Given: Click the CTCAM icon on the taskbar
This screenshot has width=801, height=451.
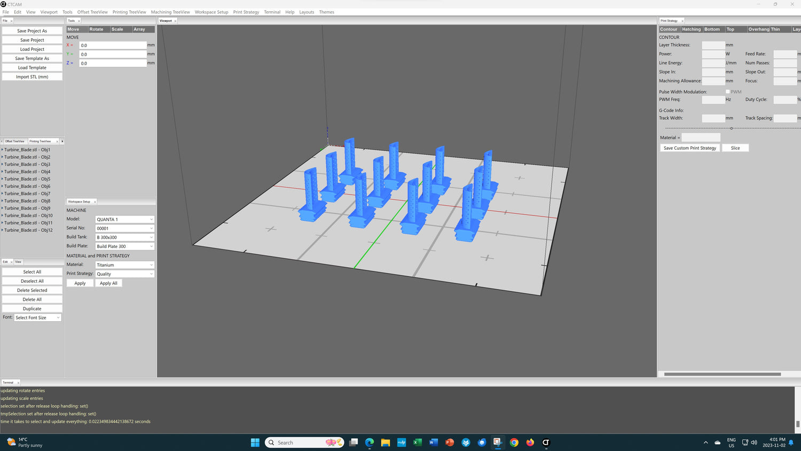Looking at the screenshot, I should 546,442.
